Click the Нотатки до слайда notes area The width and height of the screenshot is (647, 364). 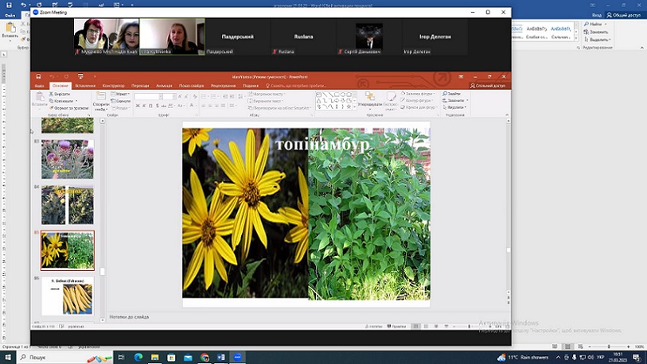pos(306,317)
